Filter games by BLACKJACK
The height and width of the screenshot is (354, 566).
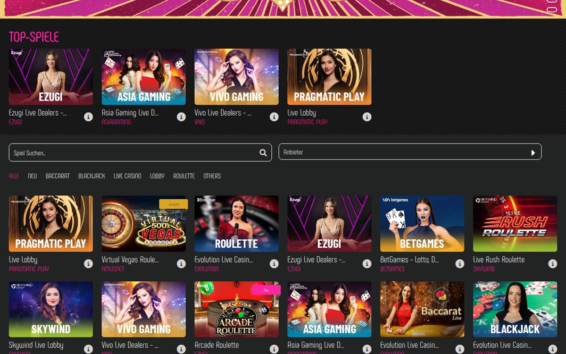pyautogui.click(x=92, y=176)
